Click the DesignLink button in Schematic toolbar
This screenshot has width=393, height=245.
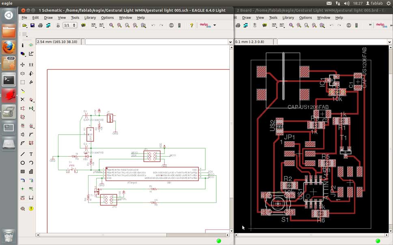click(205, 25)
